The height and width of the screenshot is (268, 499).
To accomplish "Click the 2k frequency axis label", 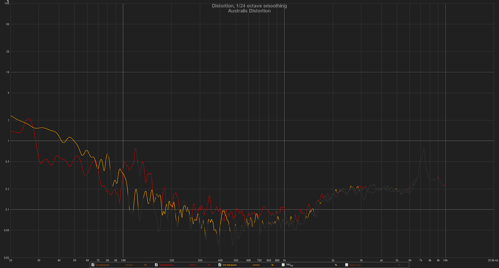I will point(333,260).
